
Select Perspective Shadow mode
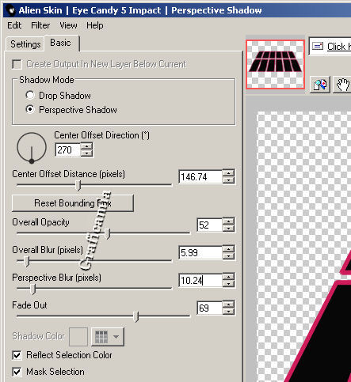[30, 109]
